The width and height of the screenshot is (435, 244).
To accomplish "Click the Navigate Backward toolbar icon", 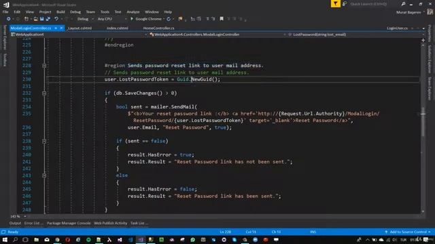I will 9,19.
